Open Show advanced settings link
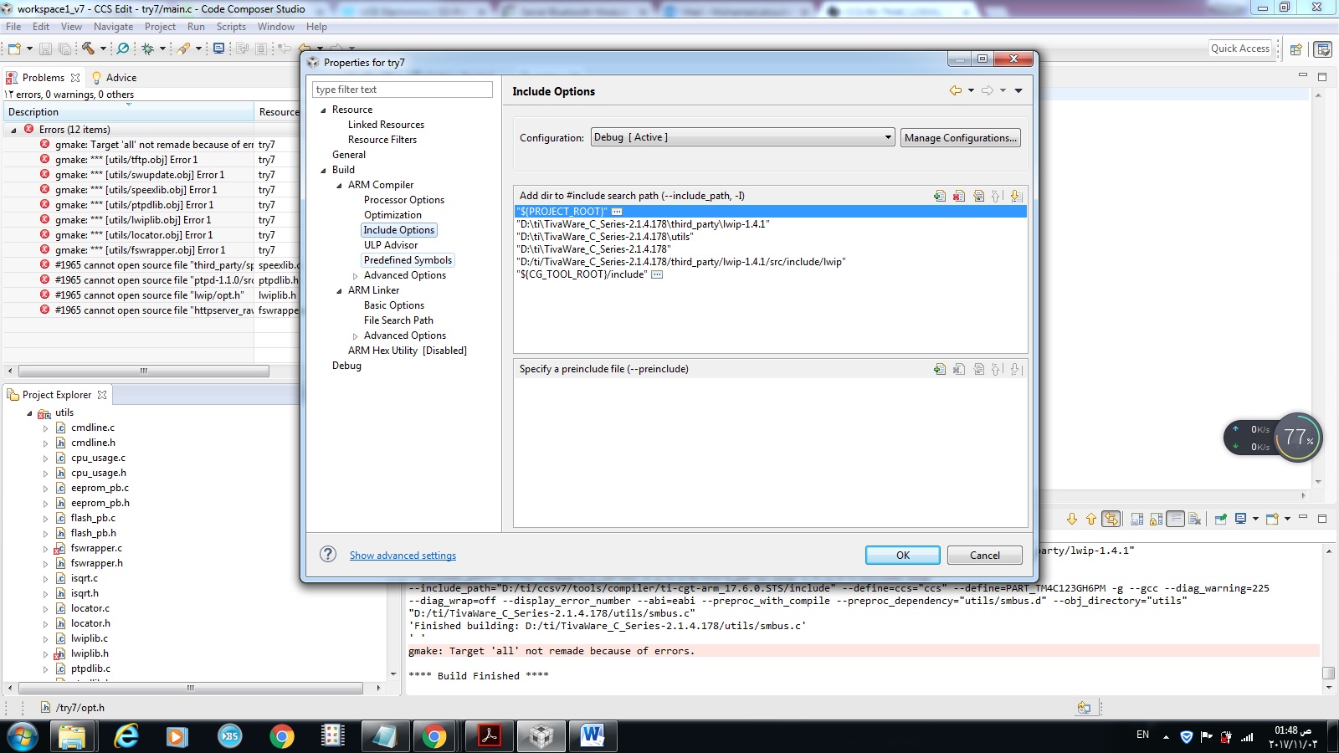Screen dimensions: 1339x753 tap(403, 556)
